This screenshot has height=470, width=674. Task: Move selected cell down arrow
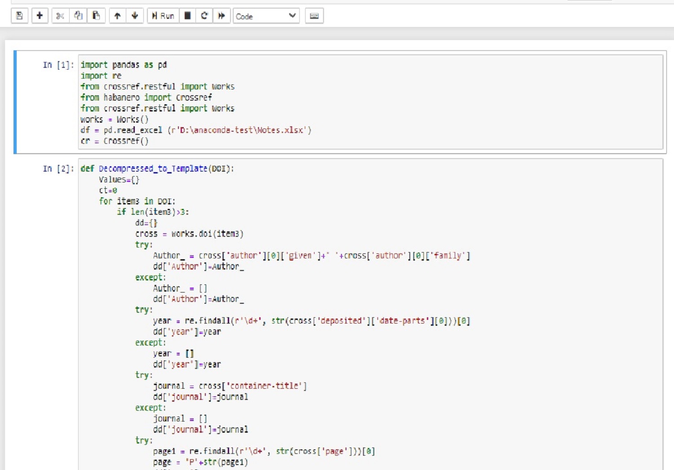tap(135, 16)
